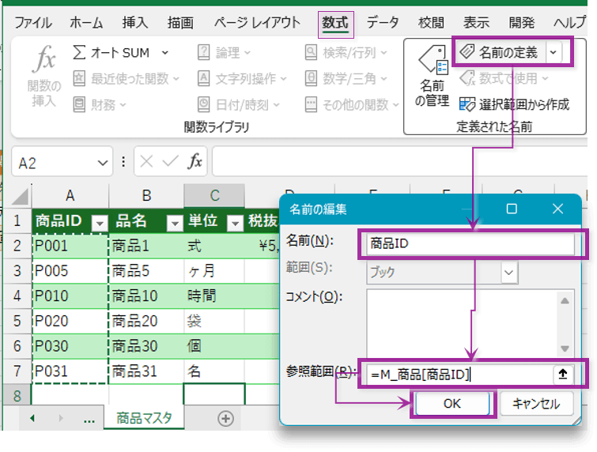The image size is (597, 452).
Task: Click the 数式で使用 button
Action: tap(504, 79)
